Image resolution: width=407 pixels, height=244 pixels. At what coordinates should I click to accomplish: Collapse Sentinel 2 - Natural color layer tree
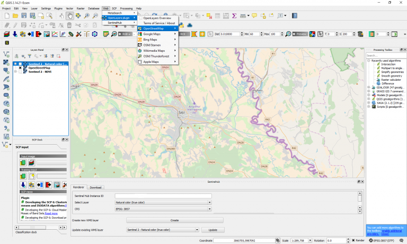tap(15, 64)
